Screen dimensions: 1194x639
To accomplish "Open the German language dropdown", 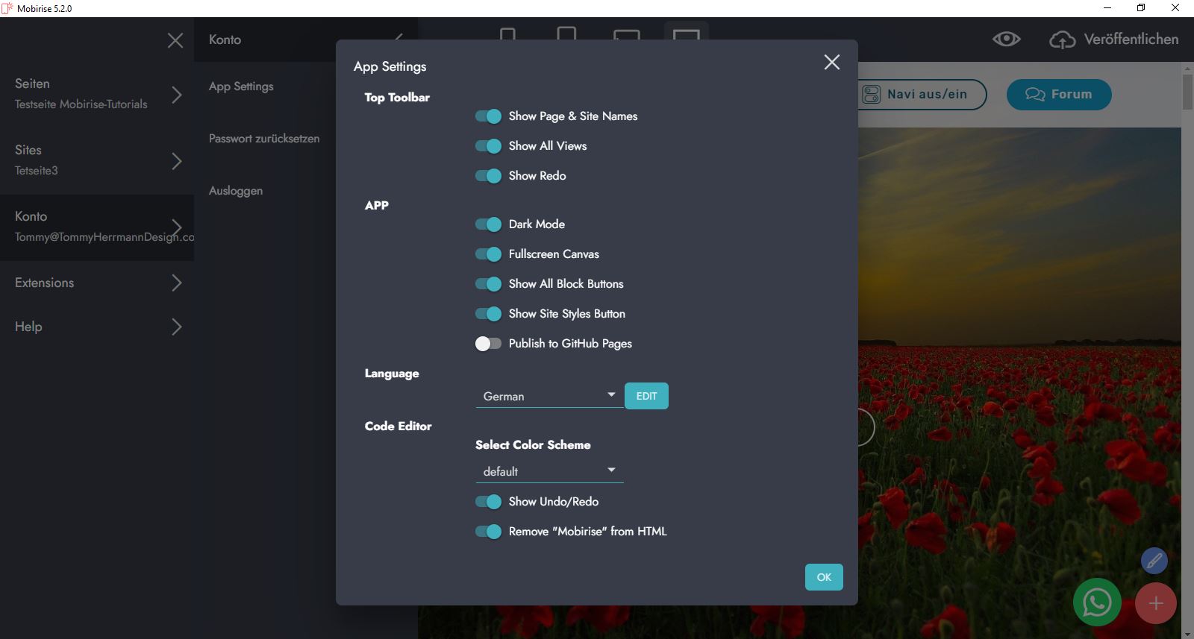I will click(548, 396).
